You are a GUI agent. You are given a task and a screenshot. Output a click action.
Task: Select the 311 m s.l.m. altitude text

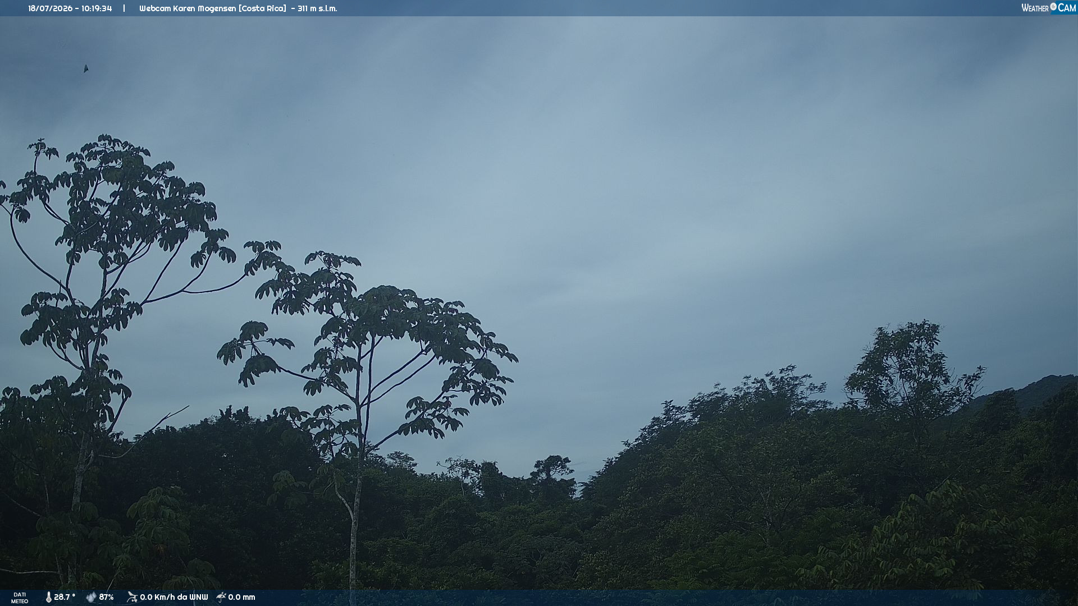317,8
